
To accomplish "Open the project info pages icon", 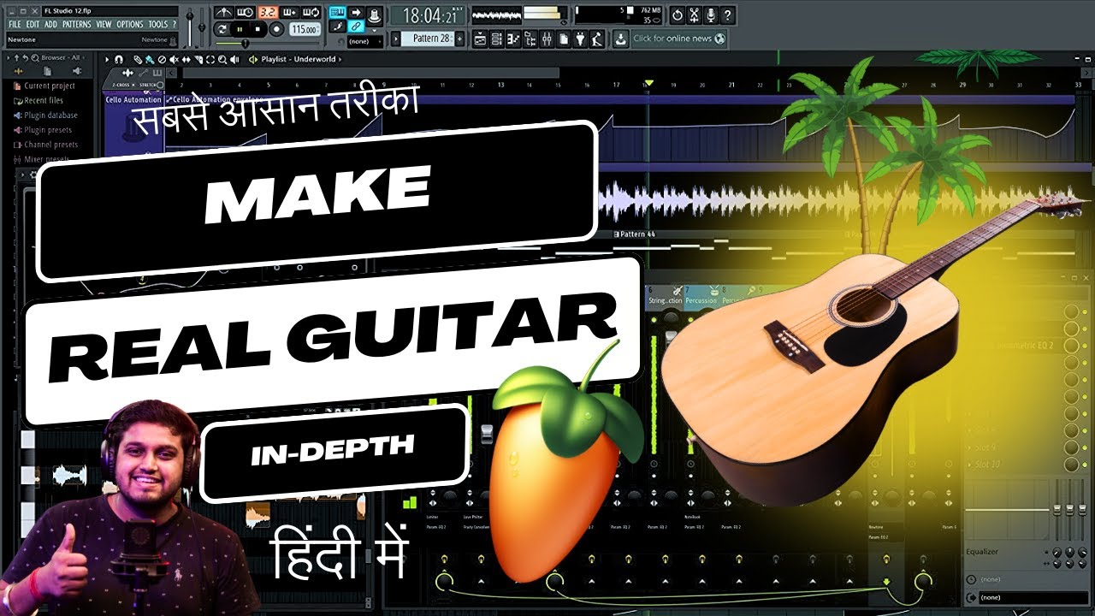I will [565, 38].
